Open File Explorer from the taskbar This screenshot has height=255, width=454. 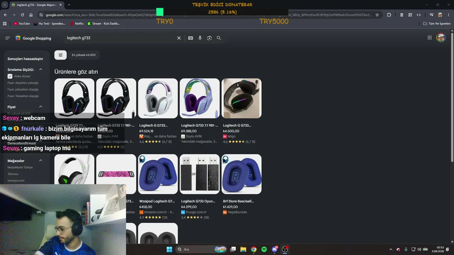(243, 249)
